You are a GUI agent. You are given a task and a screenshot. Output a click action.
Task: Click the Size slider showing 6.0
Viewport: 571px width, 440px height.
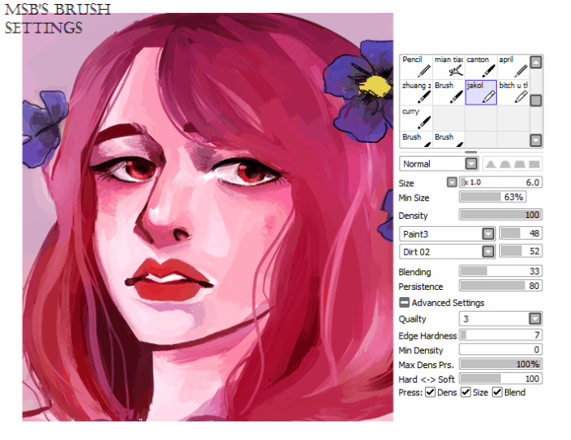point(501,182)
